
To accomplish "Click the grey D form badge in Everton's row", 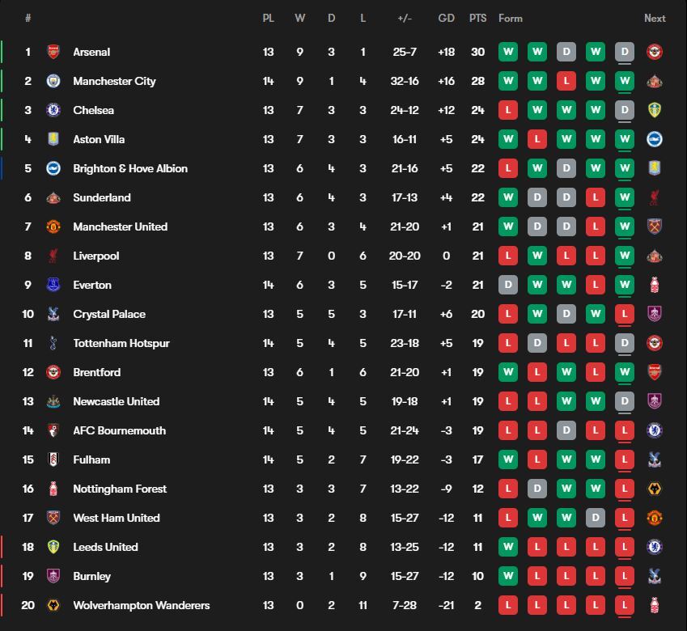I will [508, 285].
